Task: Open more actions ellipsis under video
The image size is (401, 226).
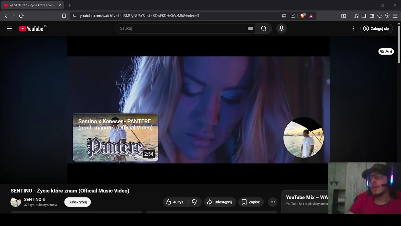Action: (x=273, y=202)
